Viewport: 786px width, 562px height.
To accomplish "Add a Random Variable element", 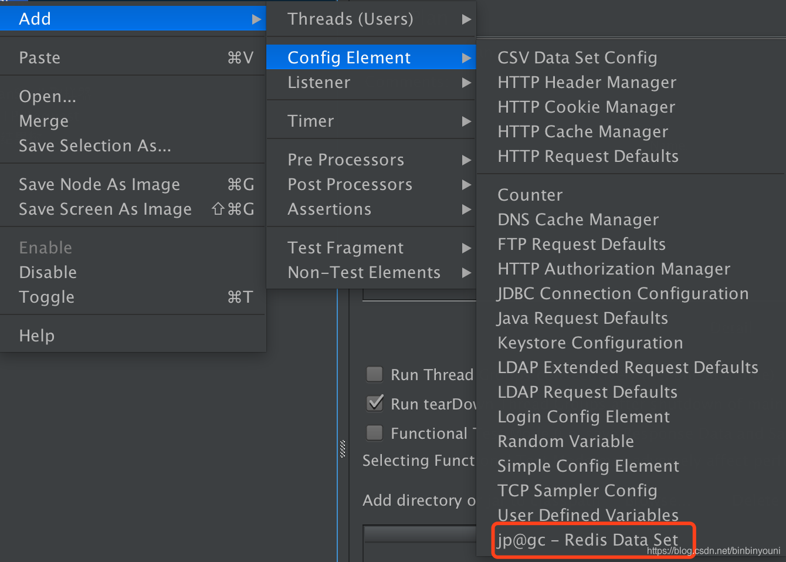I will tap(631, 441).
